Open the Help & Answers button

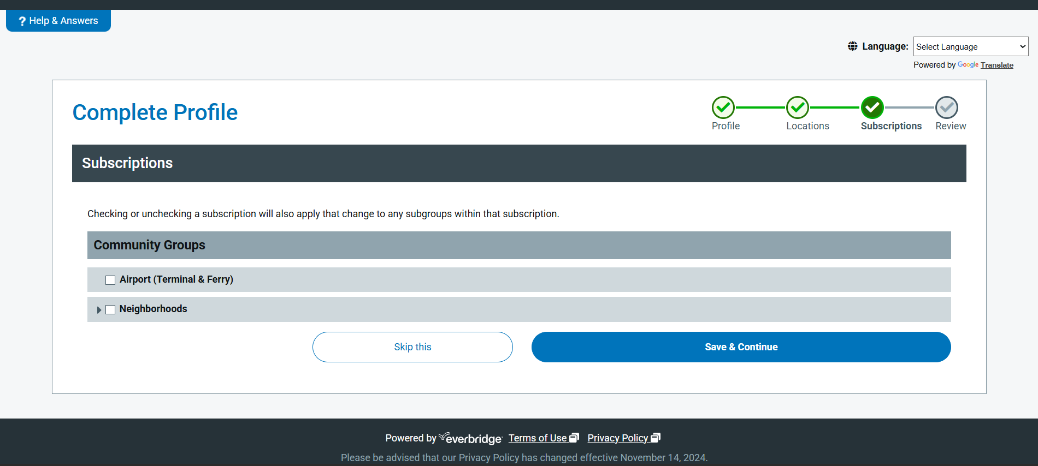58,21
